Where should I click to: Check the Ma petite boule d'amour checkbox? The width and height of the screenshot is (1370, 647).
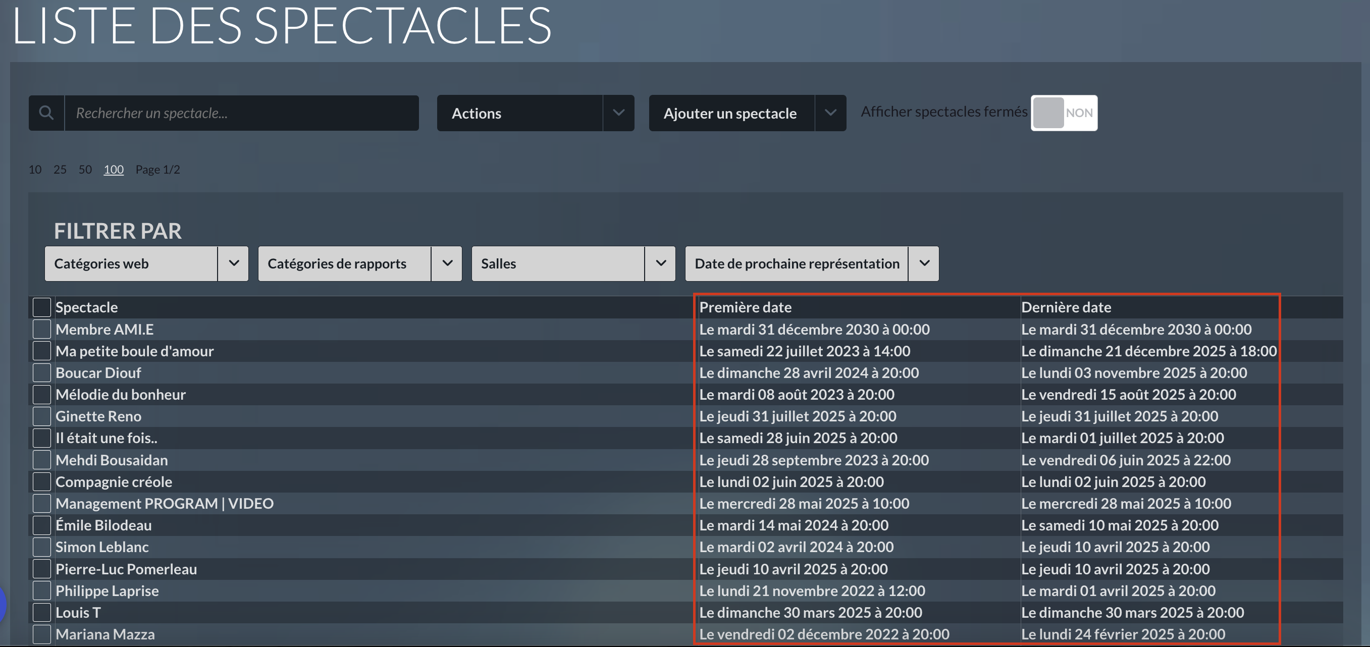pos(41,351)
